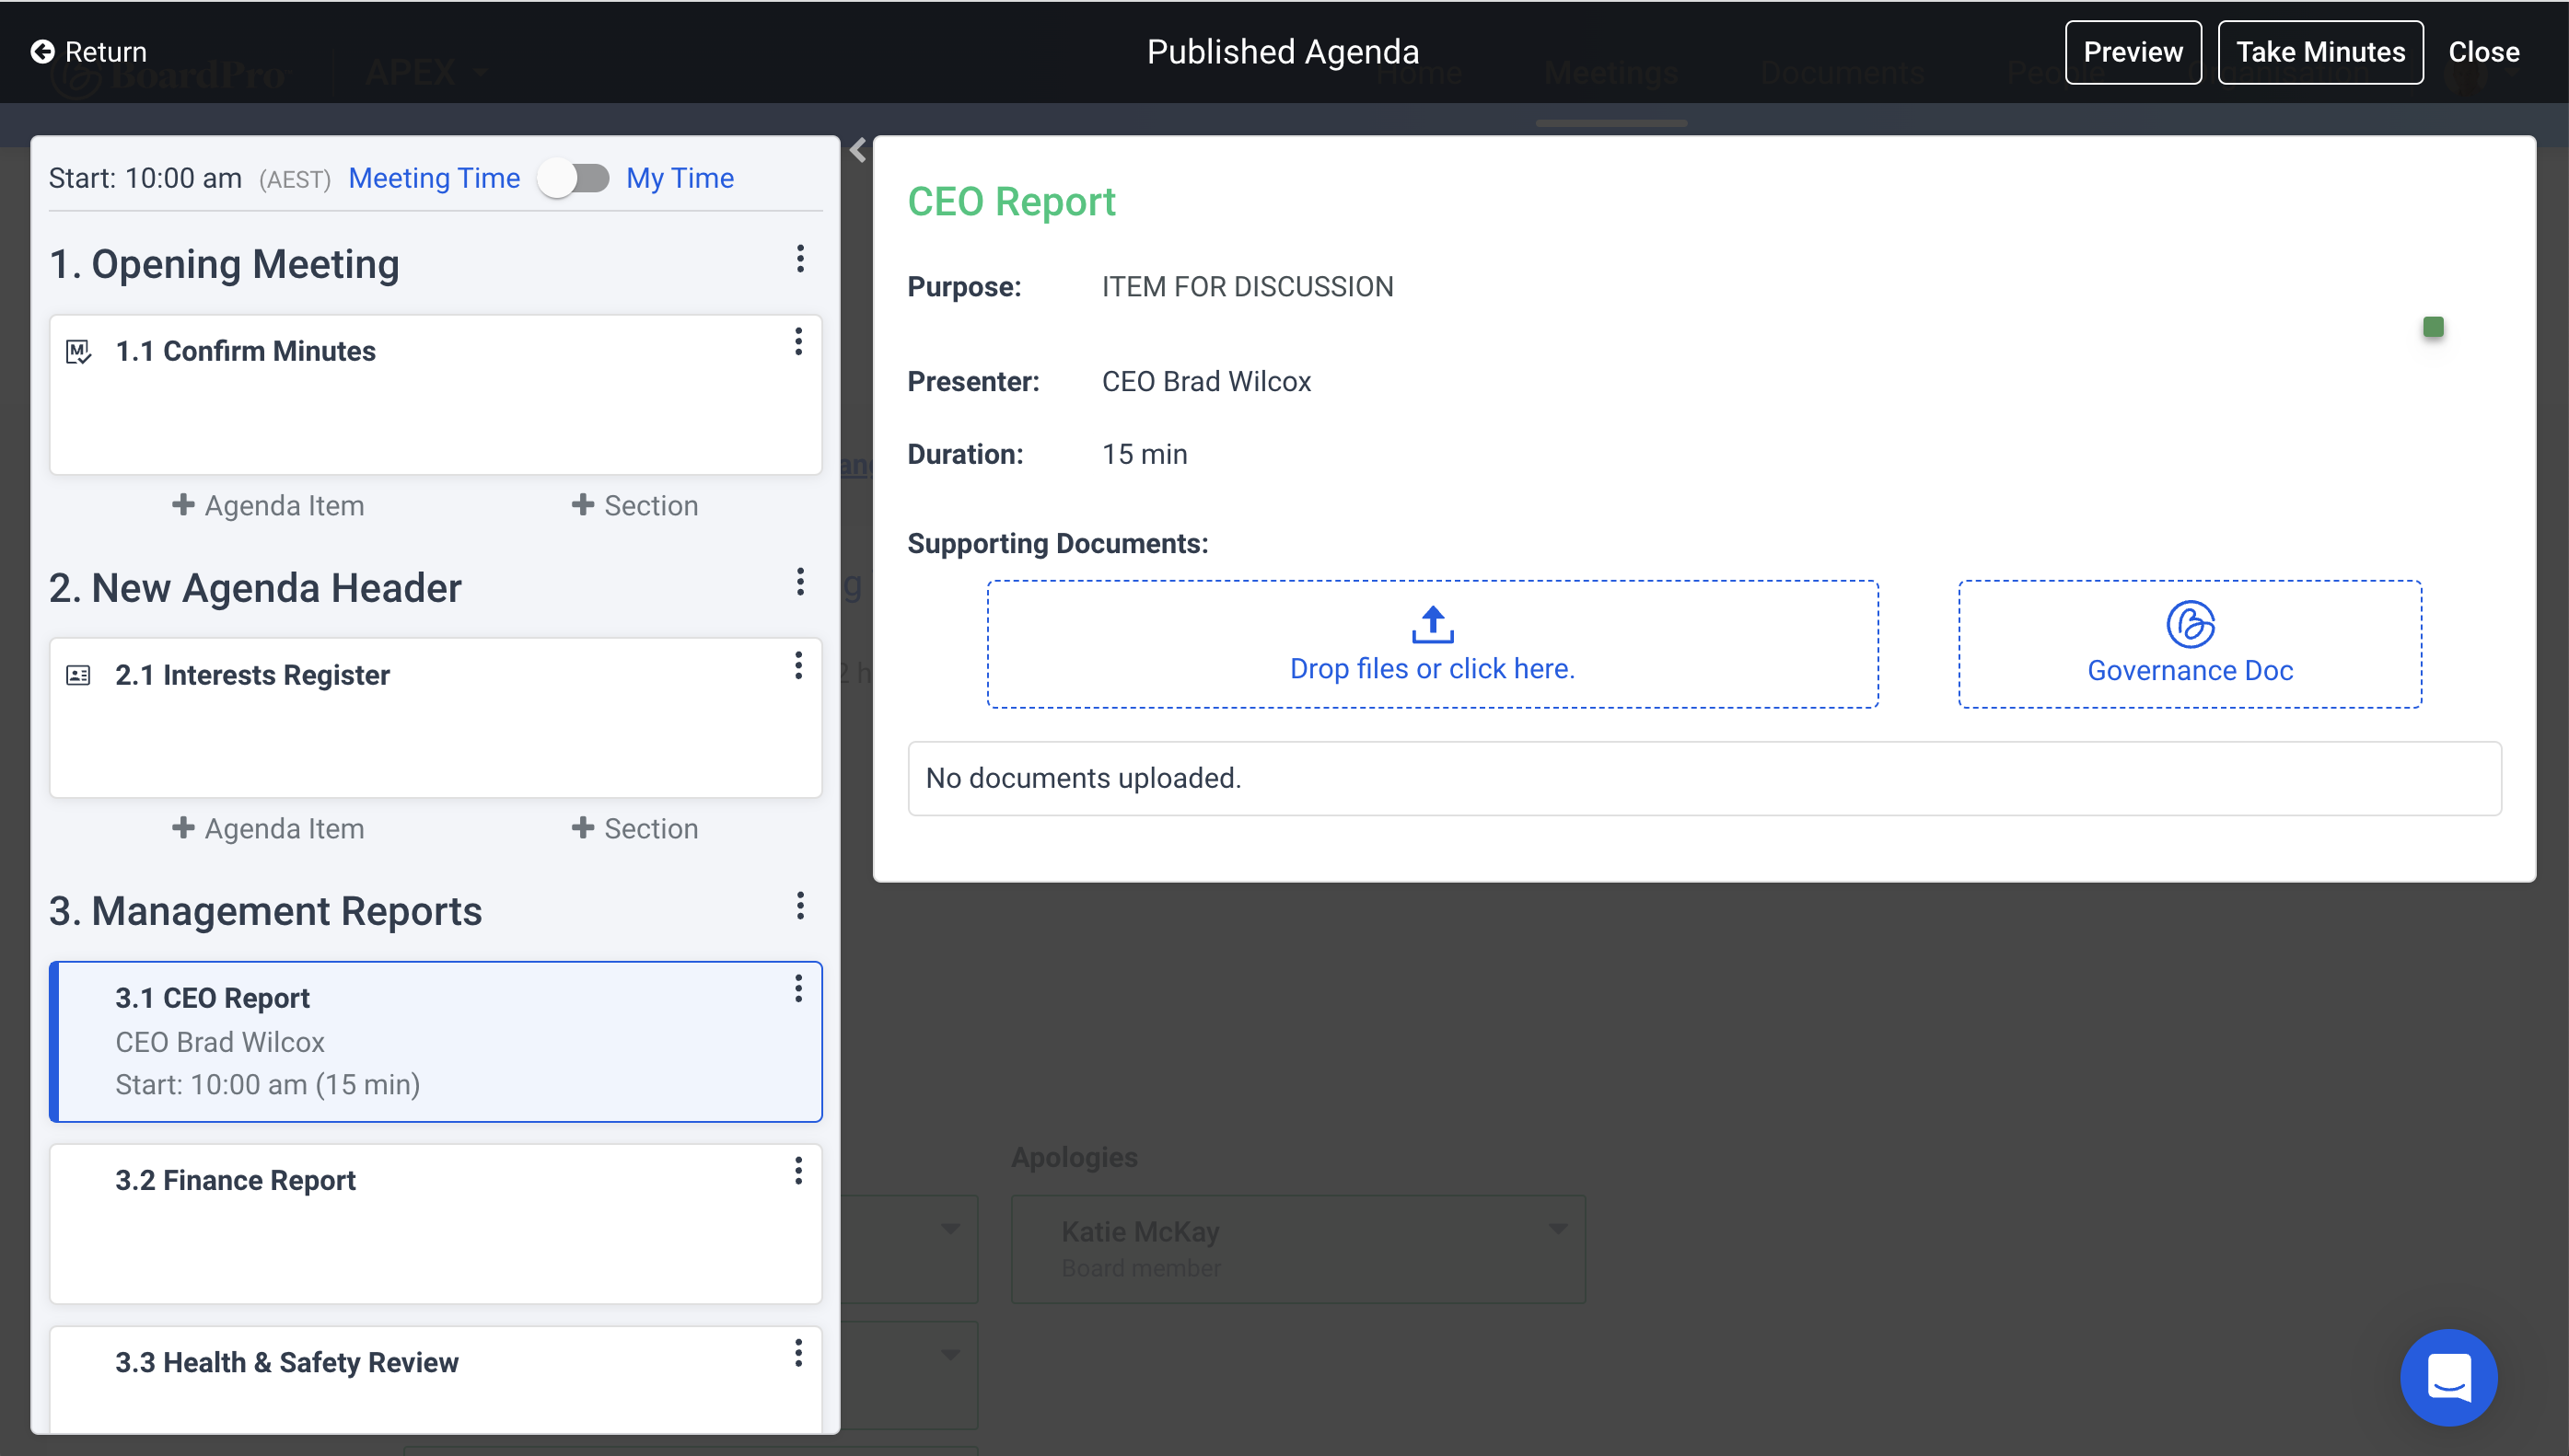Add Agenda Item under Opening Meeting
The height and width of the screenshot is (1456, 2569).
pos(268,506)
